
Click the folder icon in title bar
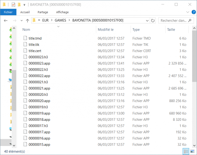[4, 5]
